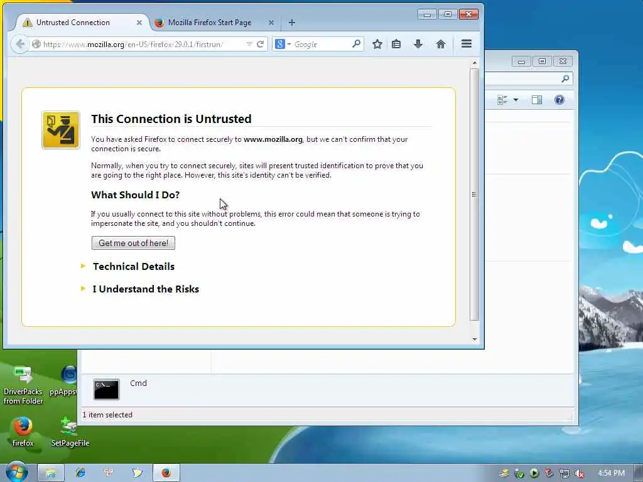643x482 pixels.
Task: Click the network tray icon
Action: pyautogui.click(x=565, y=473)
